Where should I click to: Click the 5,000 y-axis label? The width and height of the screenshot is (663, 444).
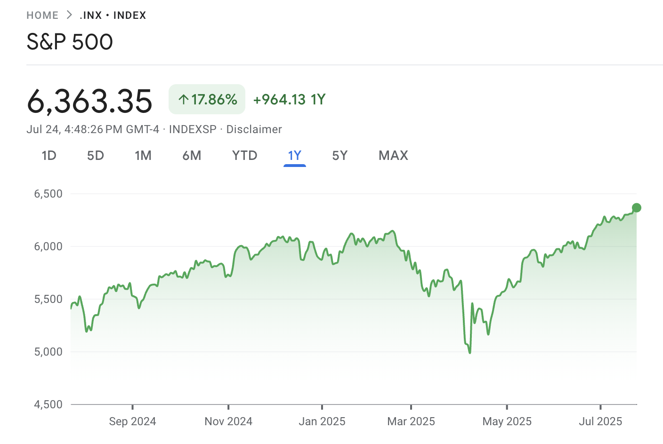pyautogui.click(x=49, y=352)
